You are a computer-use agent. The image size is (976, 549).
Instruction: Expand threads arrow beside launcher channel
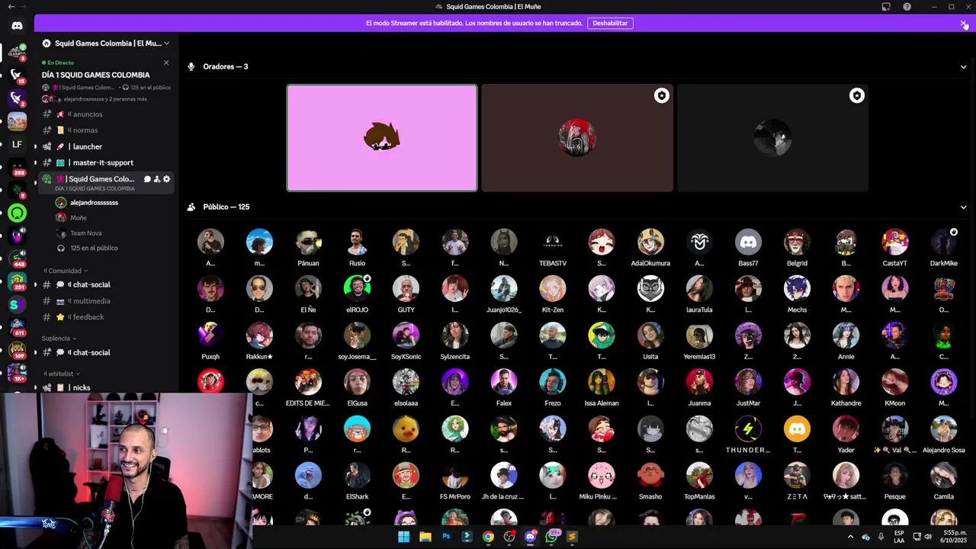pyautogui.click(x=35, y=146)
